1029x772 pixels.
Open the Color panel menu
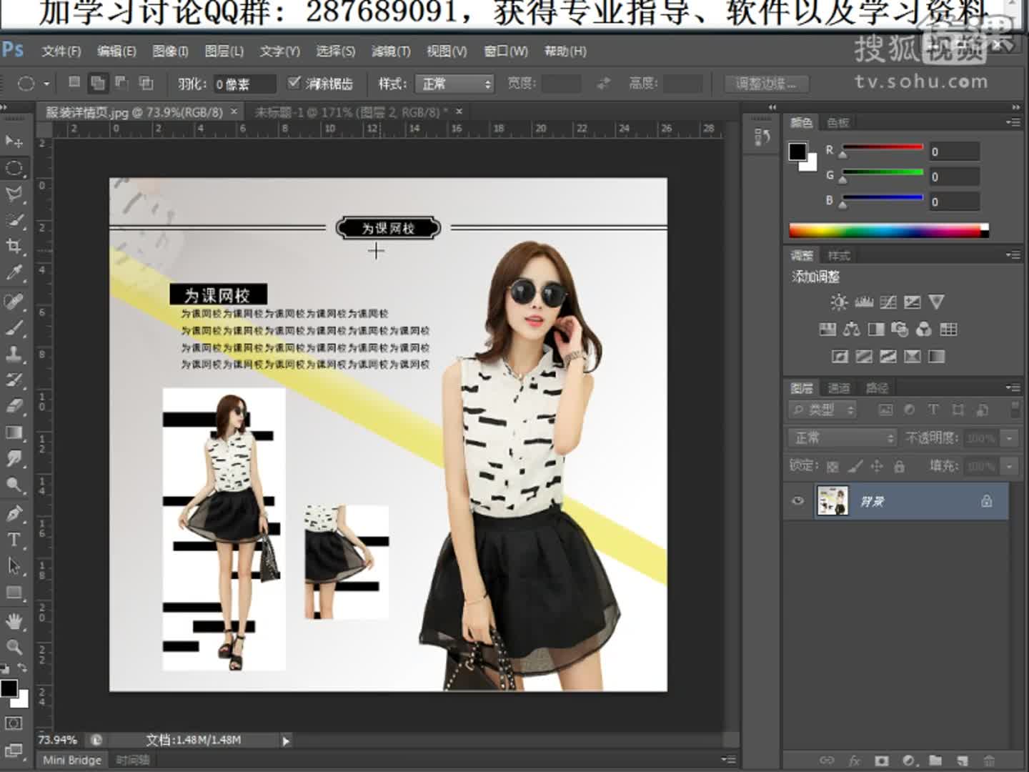(x=1013, y=123)
